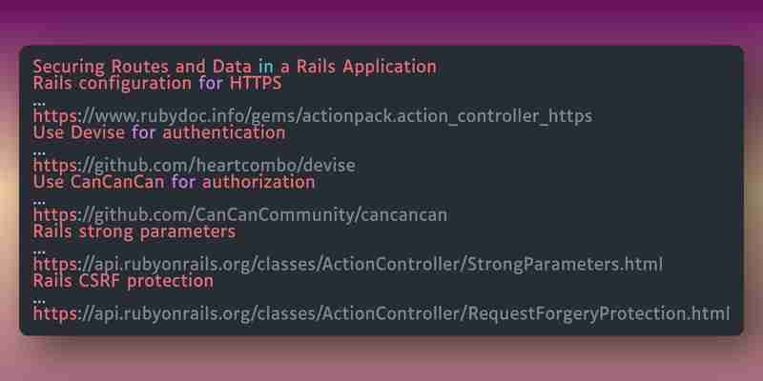Open the rubydoc.info actionpack URL
Screen dimensions: 763x381
pyautogui.click(x=313, y=116)
